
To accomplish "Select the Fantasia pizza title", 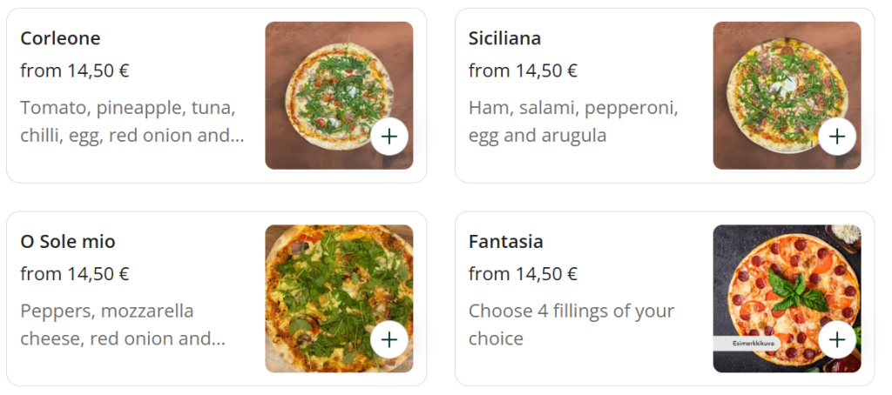I will [505, 242].
